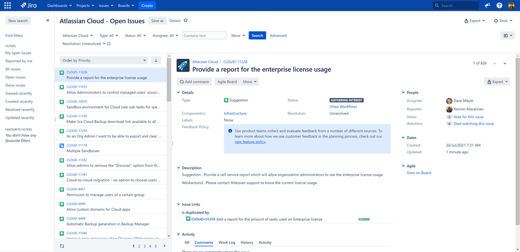Go to next issue with down chevron
The image size is (520, 252).
click(505, 63)
